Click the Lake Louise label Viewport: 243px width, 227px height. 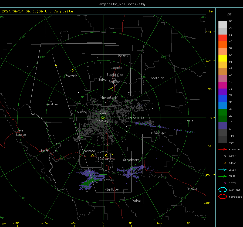(x=21, y=133)
